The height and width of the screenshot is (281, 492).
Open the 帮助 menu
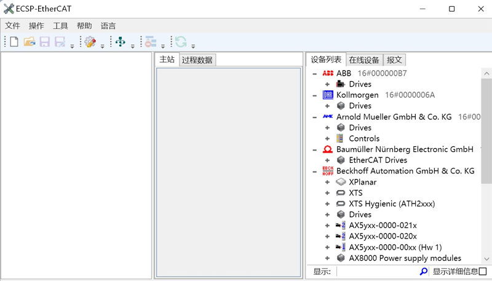pos(84,26)
